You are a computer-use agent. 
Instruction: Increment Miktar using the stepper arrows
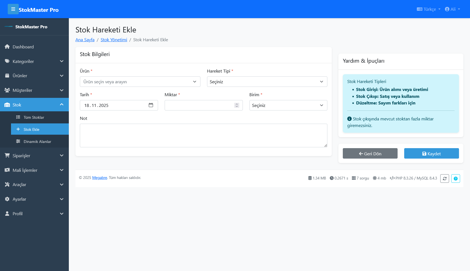click(237, 104)
